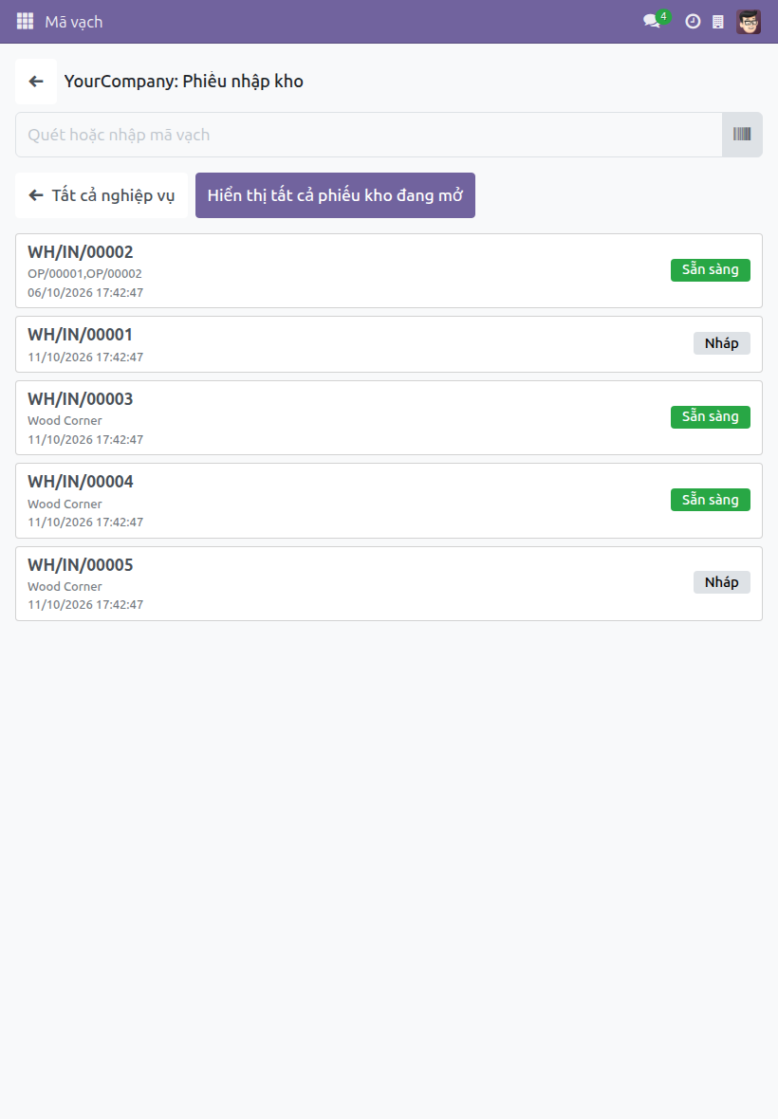Viewport: 778px width, 1119px height.
Task: Open receipt WH/IN/00005
Action: click(x=389, y=583)
